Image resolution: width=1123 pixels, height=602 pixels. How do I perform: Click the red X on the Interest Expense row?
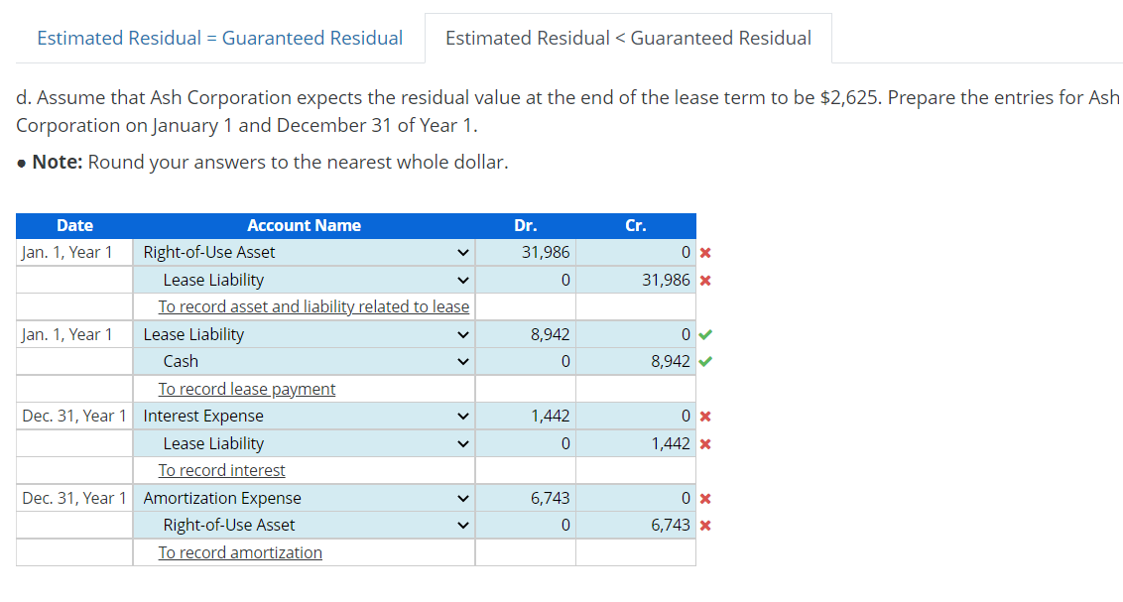point(704,416)
